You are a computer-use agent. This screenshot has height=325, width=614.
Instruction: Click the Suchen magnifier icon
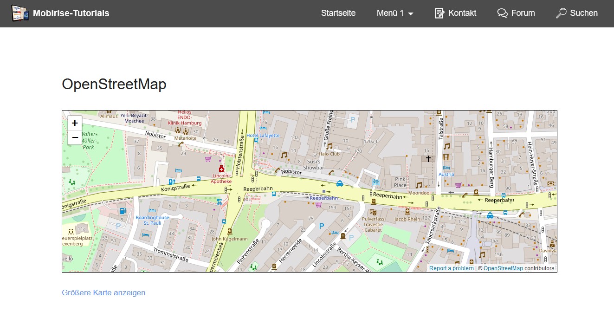(x=561, y=13)
